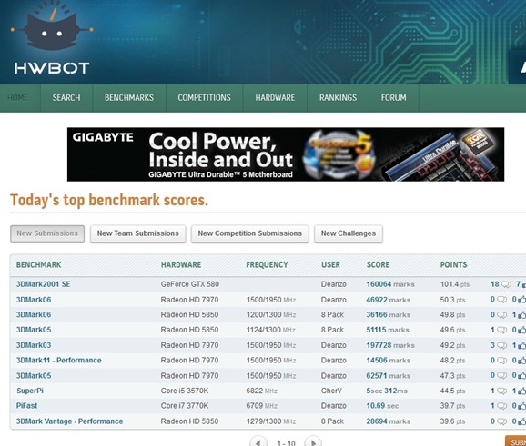The height and width of the screenshot is (446, 526).
Task: Open 3DMark05 link with 51115 marks
Action: [34, 330]
